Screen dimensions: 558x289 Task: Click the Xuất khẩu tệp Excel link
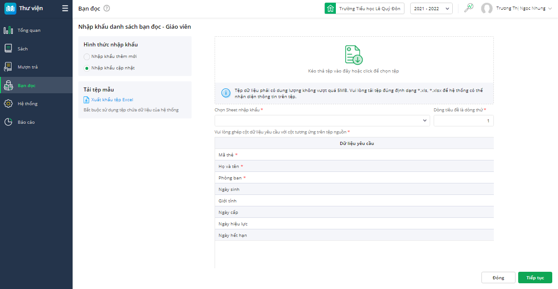(112, 100)
